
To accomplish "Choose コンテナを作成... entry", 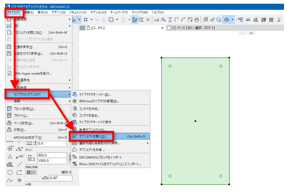I will click(110, 109).
